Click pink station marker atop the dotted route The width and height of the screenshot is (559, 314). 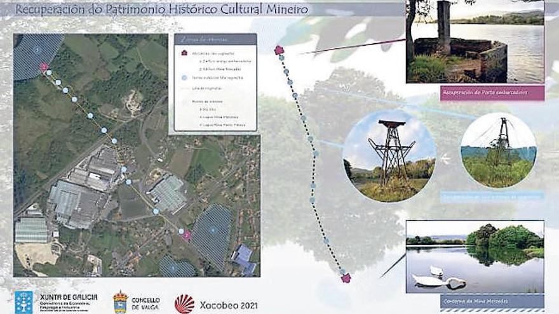pos(278,50)
